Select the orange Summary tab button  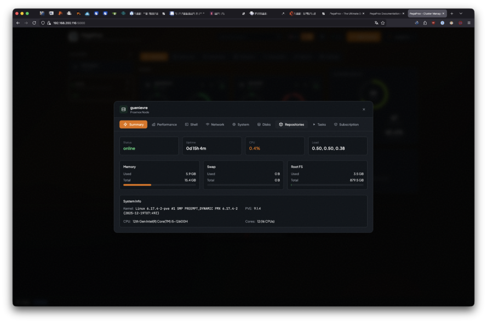pyautogui.click(x=133, y=124)
